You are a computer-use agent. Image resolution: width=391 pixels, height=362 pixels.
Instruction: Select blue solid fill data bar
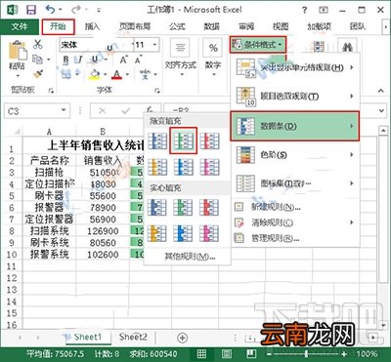click(x=157, y=207)
